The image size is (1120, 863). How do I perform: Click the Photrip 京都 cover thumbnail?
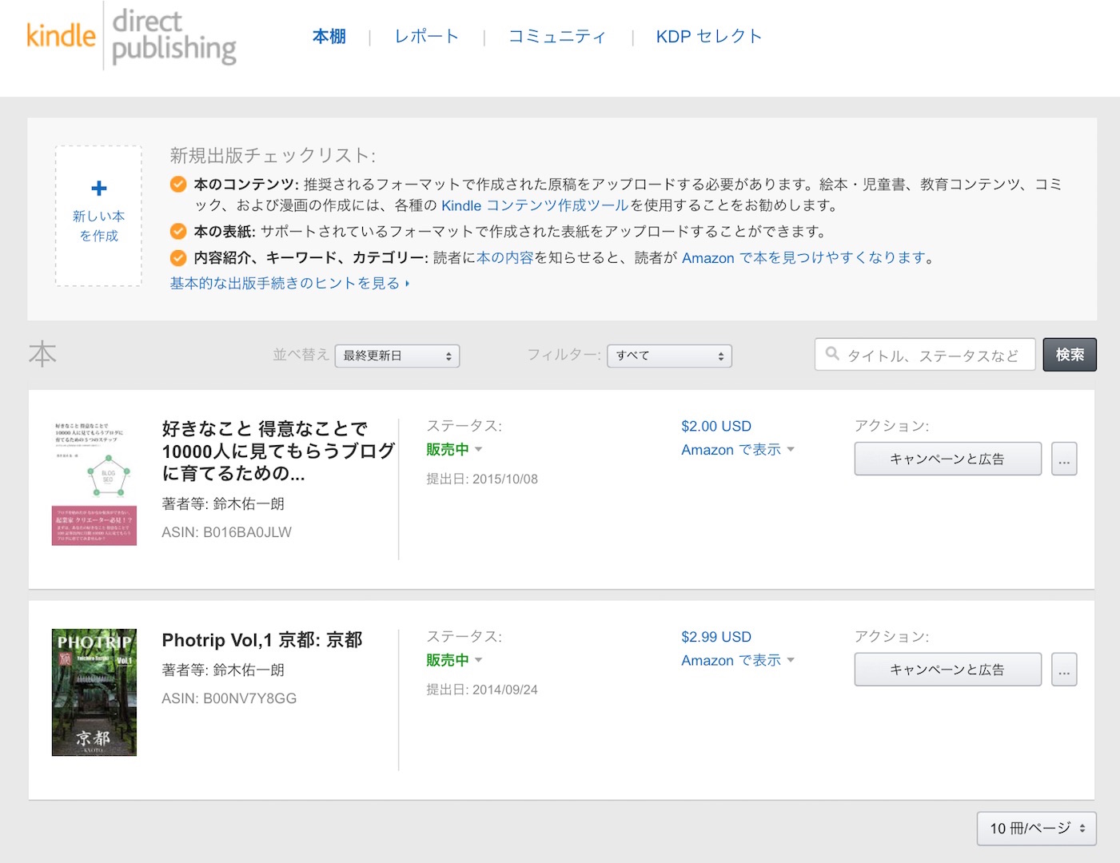click(94, 693)
